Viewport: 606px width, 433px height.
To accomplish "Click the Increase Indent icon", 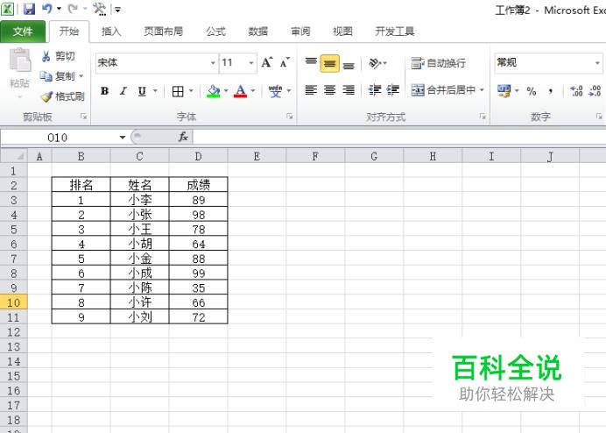I will point(392,90).
